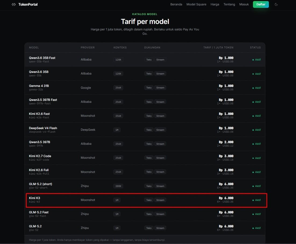The width and height of the screenshot is (296, 244).
Task: Click Rp 2.000 price for Qwen3.5 397B
Action: [226, 142]
